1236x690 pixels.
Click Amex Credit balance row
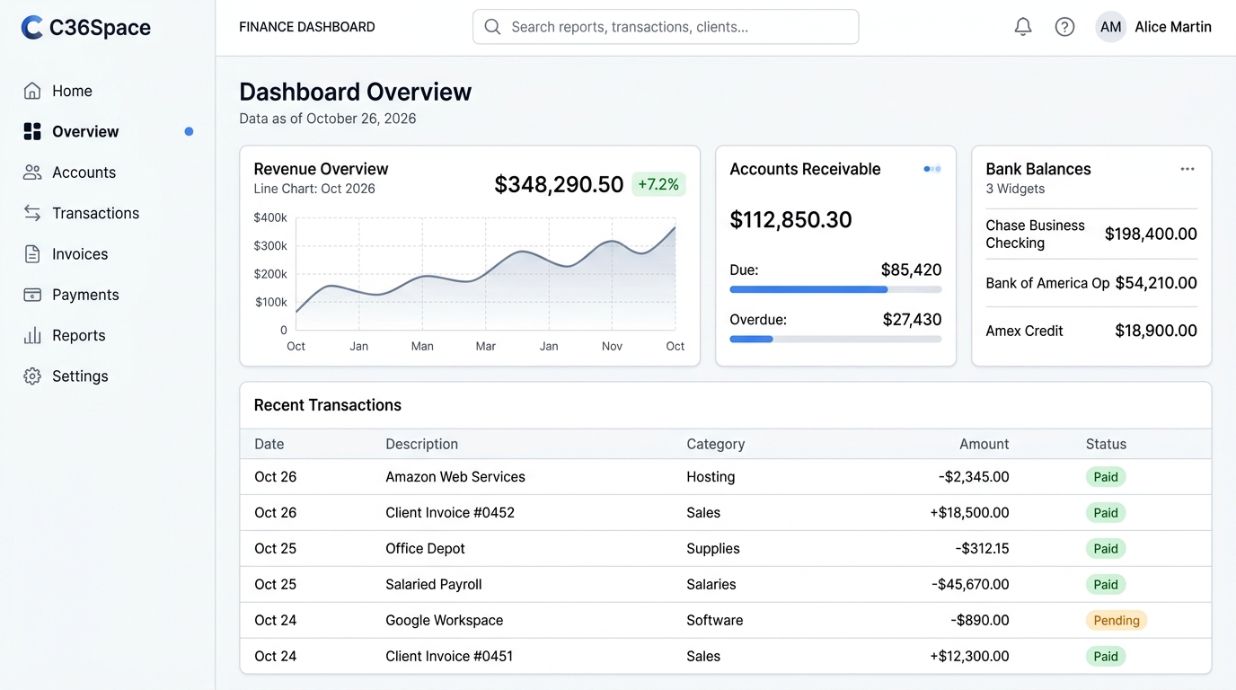(1091, 331)
